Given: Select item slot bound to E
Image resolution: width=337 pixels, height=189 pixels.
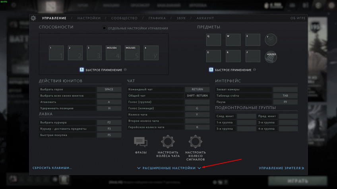Looking at the screenshot, I should pyautogui.click(x=253, y=40).
